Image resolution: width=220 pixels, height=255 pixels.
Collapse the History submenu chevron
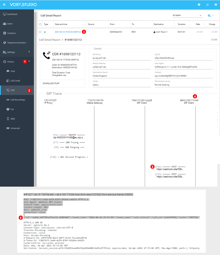tap(29, 61)
